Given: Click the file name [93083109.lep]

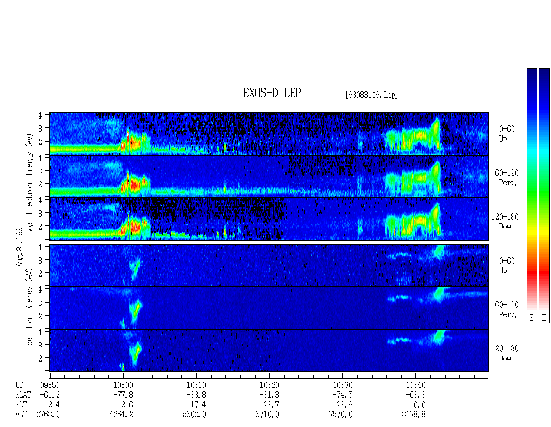Looking at the screenshot, I should [x=372, y=95].
